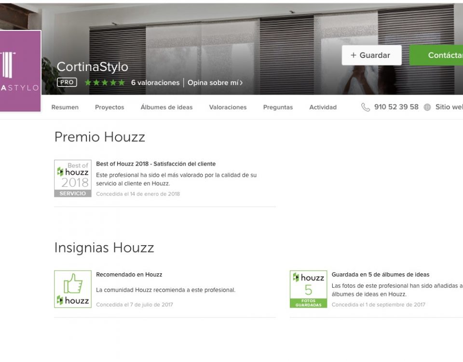Click the Recomendado en Houzz thumbs-up badge
The image size is (463, 362).
coord(73,289)
